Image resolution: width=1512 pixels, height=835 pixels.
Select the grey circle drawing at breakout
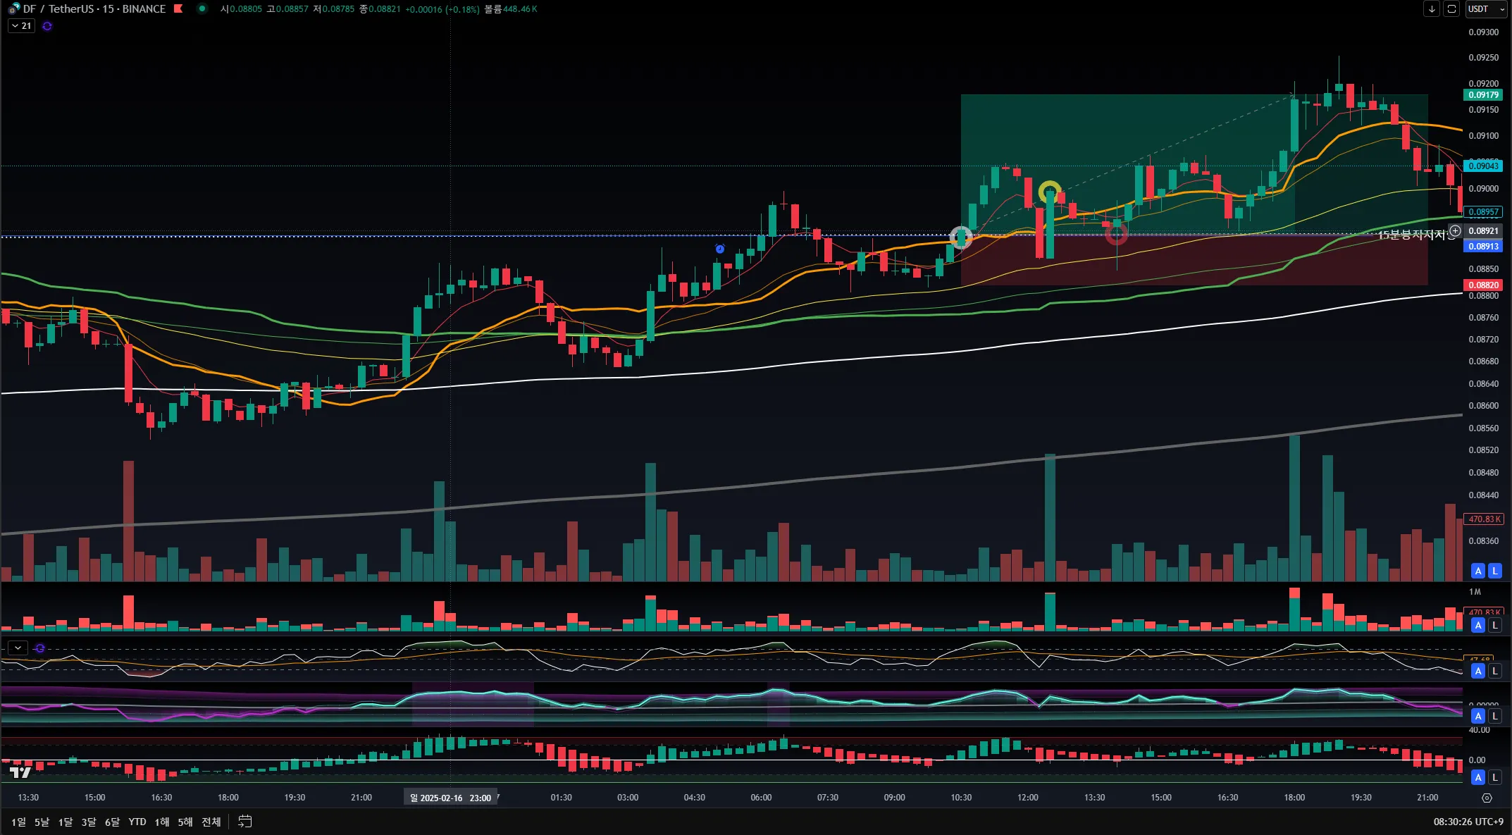coord(961,237)
